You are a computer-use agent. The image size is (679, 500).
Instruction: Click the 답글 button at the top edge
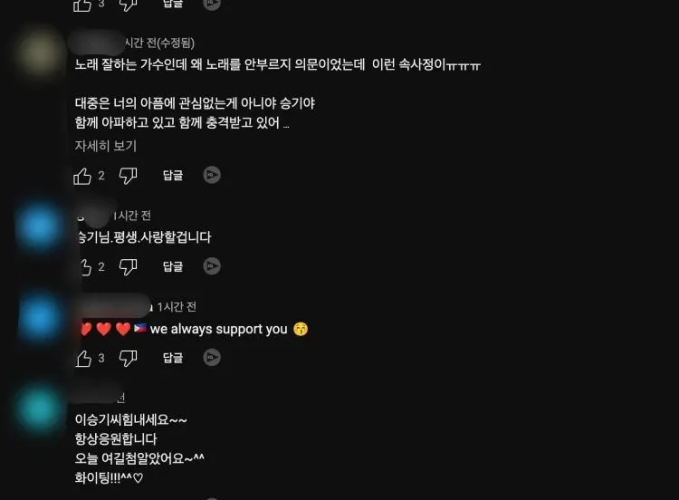(173, 4)
